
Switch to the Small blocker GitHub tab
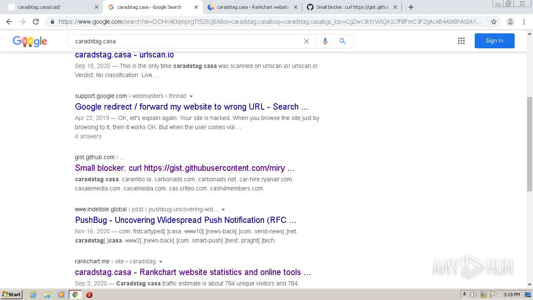click(351, 7)
